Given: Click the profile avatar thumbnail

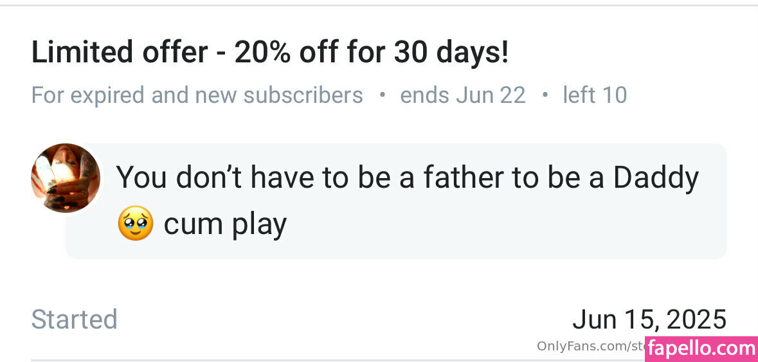Looking at the screenshot, I should (x=66, y=178).
